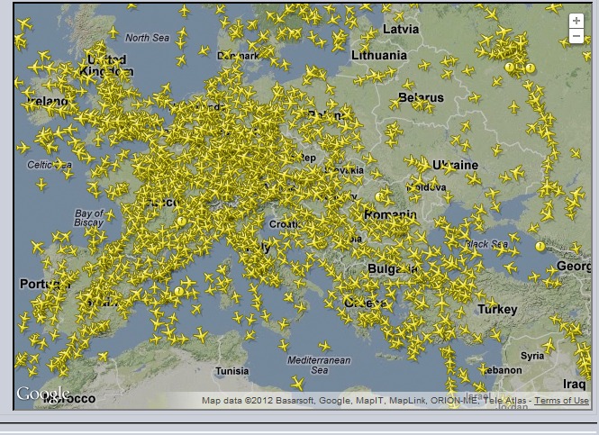The image size is (599, 435).
Task: Click the Latvia country label
Action: click(401, 29)
